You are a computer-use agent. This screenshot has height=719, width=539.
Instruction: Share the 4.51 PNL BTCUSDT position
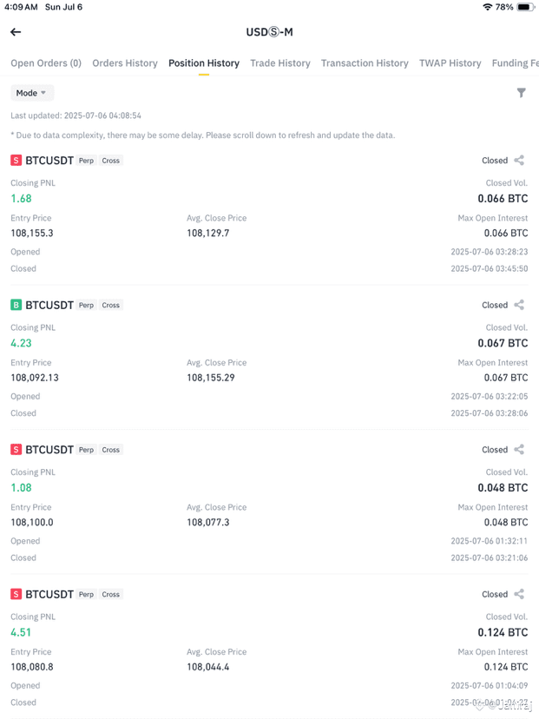pos(519,594)
